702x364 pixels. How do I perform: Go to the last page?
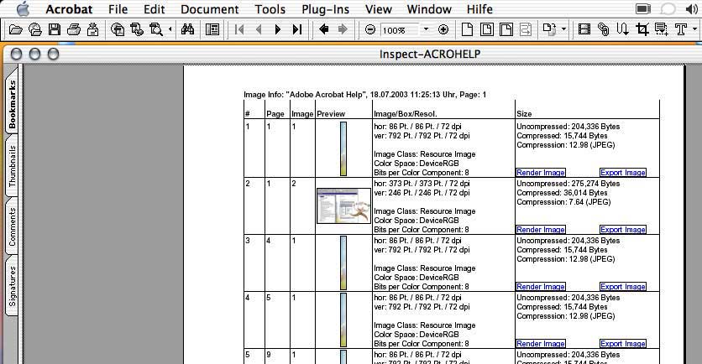click(297, 29)
